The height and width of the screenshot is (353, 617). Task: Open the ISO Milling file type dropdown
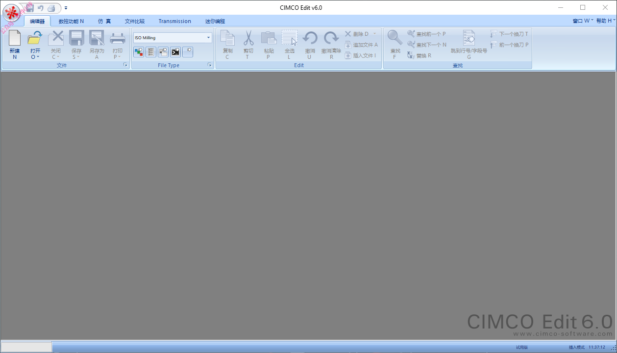click(x=208, y=38)
